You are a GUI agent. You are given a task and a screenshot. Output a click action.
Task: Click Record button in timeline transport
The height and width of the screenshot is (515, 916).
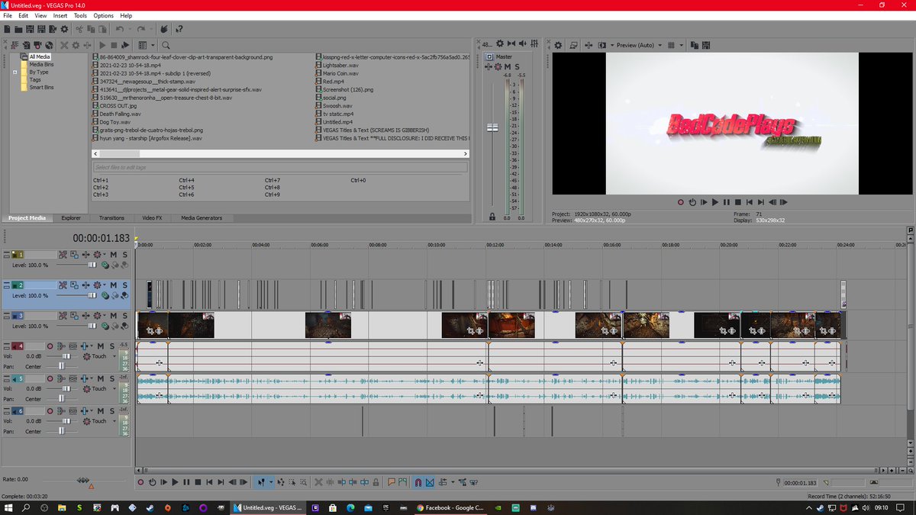[140, 482]
